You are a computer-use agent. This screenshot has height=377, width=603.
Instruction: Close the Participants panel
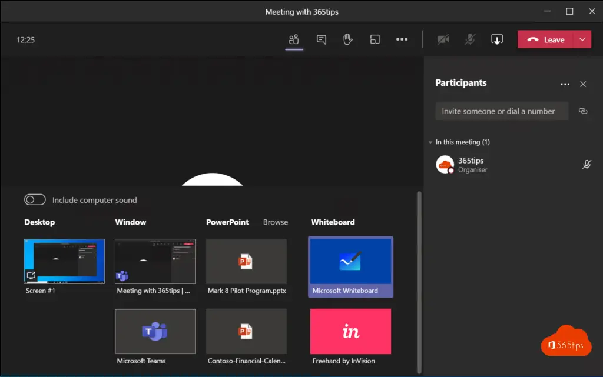(x=583, y=84)
